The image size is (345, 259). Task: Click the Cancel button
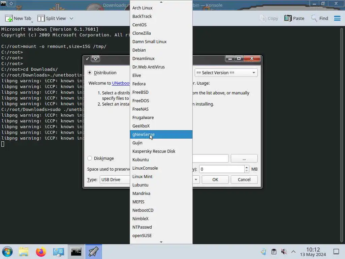click(244, 179)
